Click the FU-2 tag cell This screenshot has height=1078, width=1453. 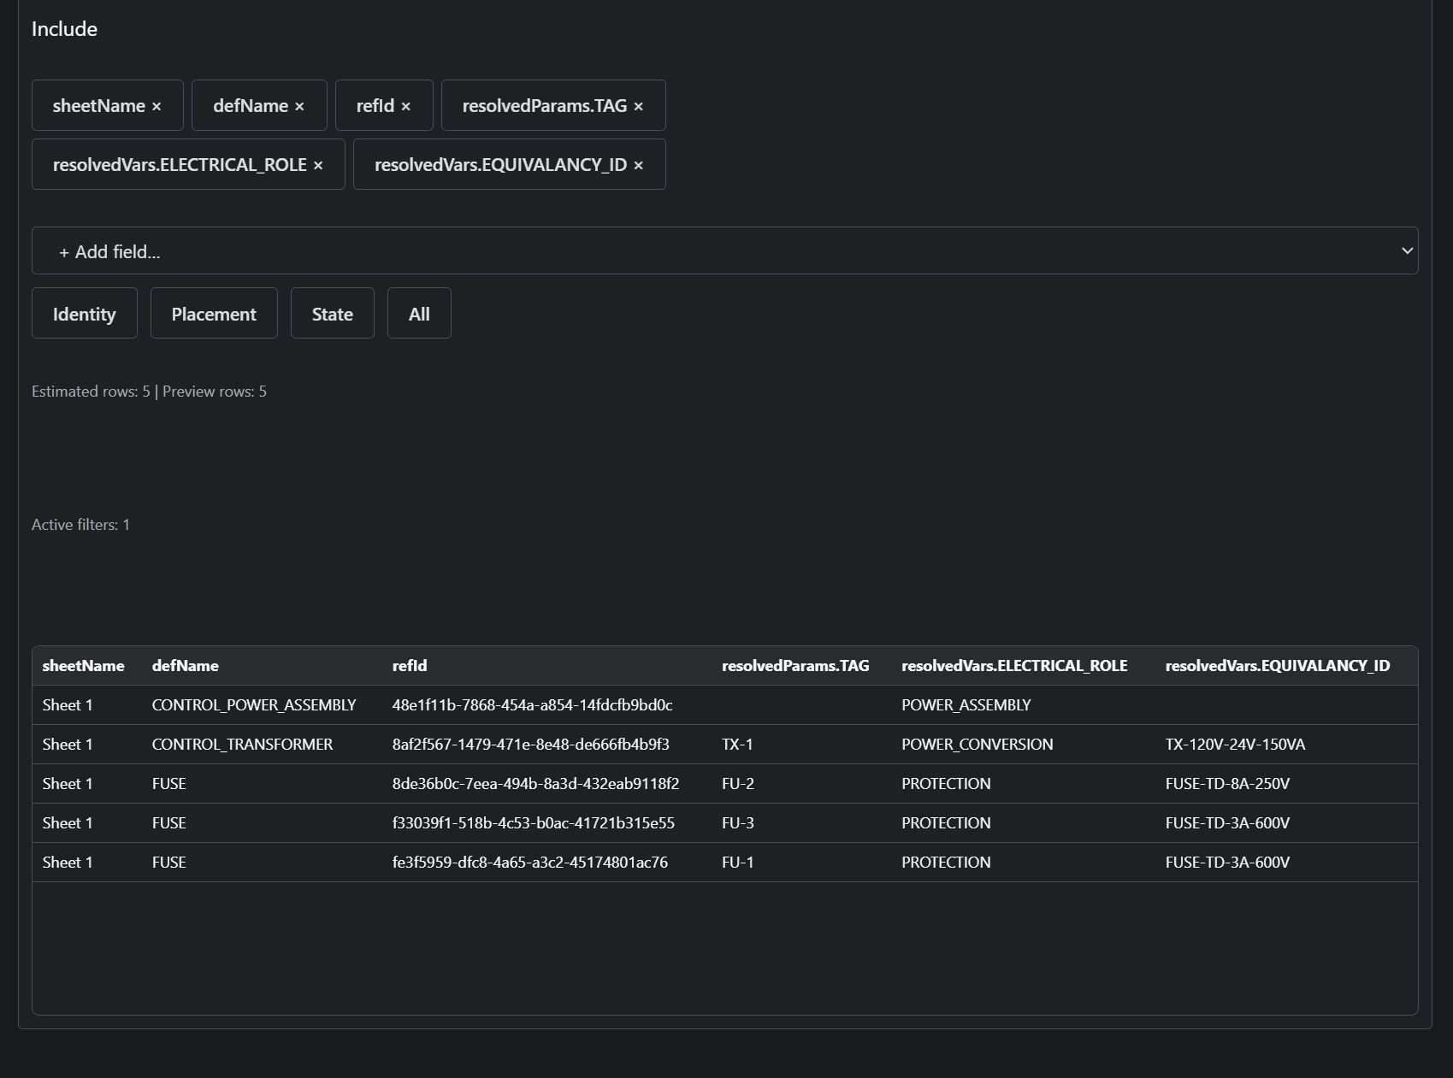click(738, 784)
